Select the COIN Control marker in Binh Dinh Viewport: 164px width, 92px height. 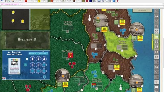coord(122,22)
